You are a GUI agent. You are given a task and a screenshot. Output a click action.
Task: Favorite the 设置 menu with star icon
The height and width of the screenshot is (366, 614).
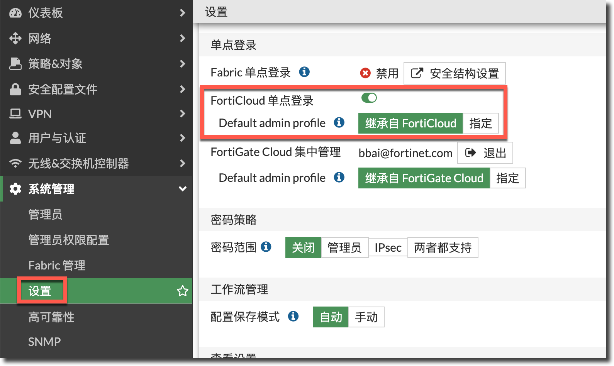point(183,291)
